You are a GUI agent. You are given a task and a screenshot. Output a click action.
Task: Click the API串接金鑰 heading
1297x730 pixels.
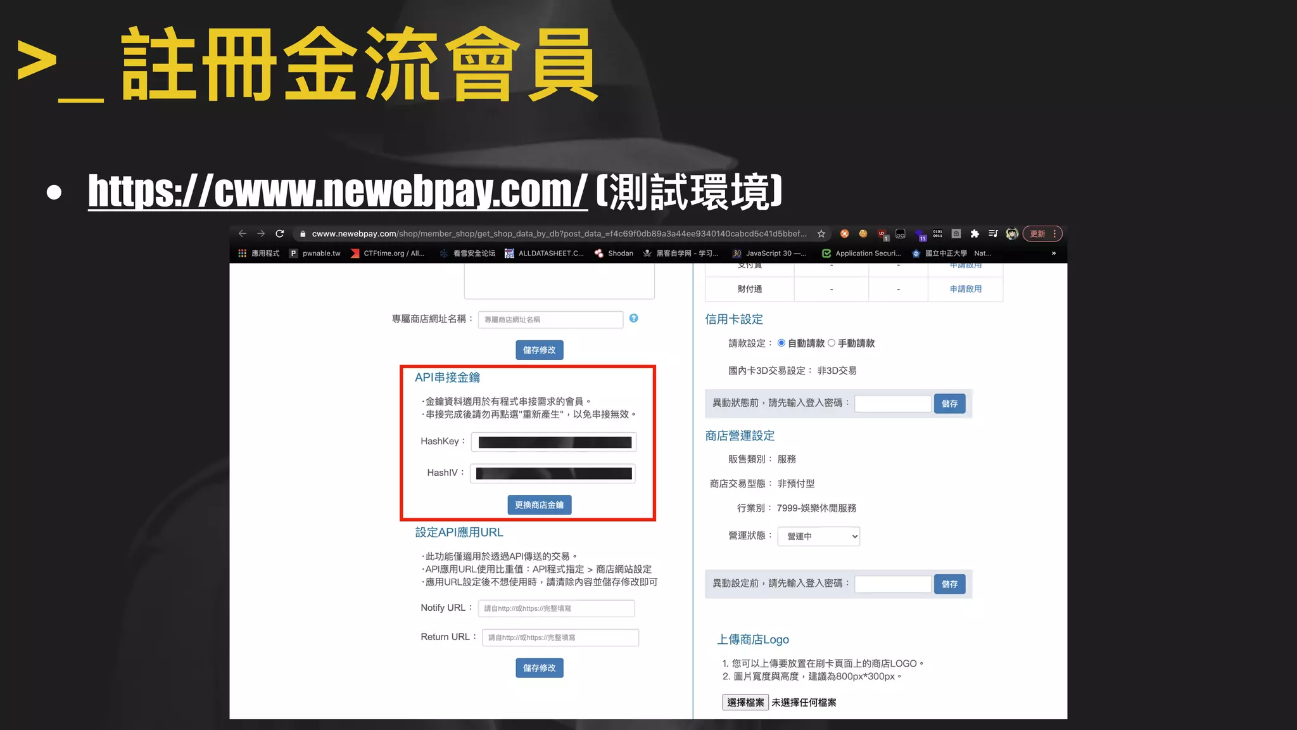pos(447,378)
